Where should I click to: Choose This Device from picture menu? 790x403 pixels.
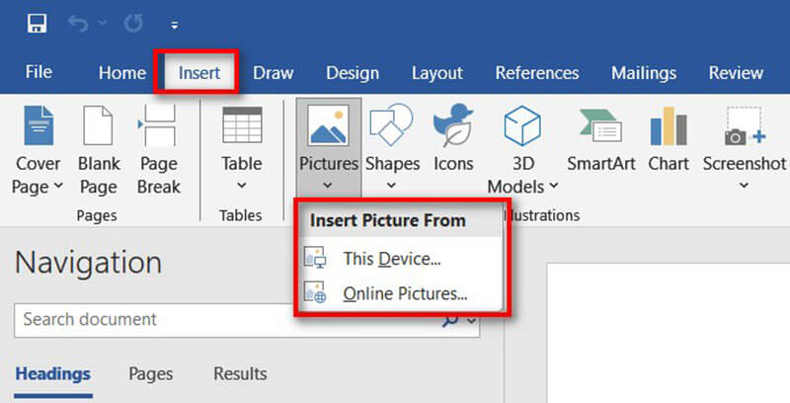pyautogui.click(x=391, y=259)
